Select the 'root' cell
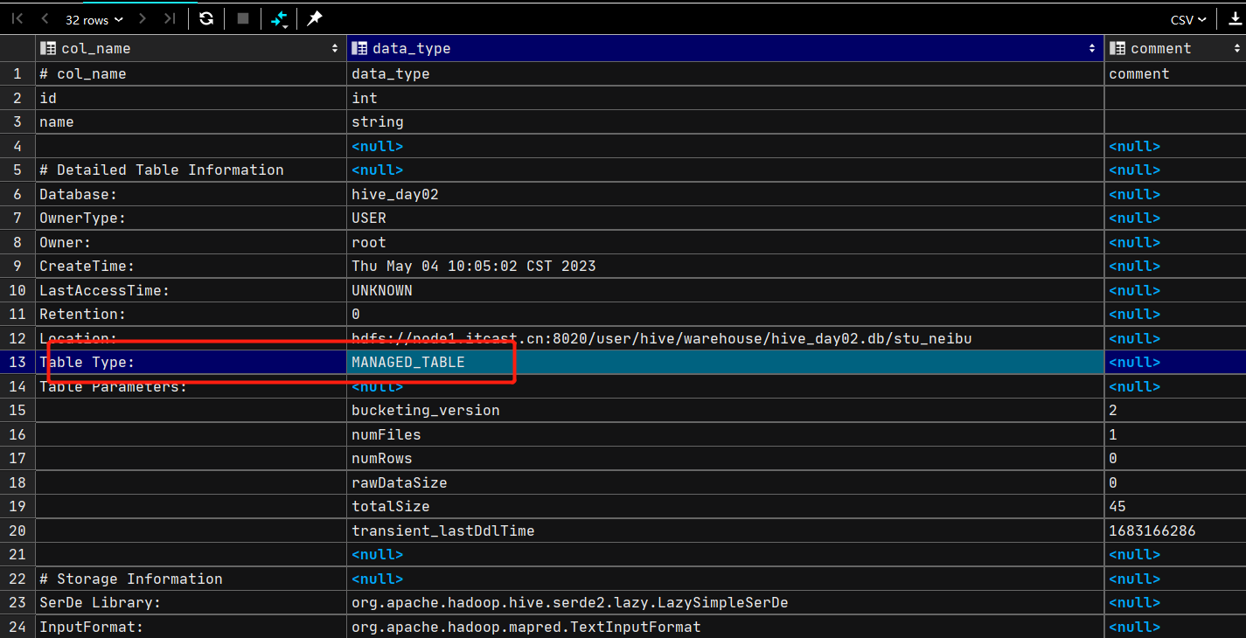1246x638 pixels. tap(726, 242)
